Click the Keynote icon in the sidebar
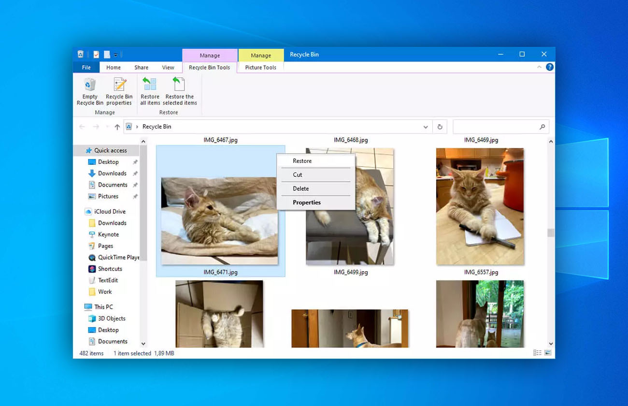Image resolution: width=628 pixels, height=406 pixels. click(x=92, y=234)
